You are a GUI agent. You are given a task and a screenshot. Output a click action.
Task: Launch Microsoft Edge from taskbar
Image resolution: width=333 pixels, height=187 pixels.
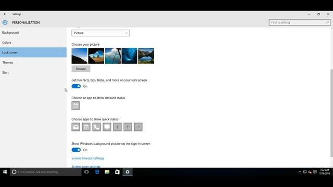[x=97, y=172]
